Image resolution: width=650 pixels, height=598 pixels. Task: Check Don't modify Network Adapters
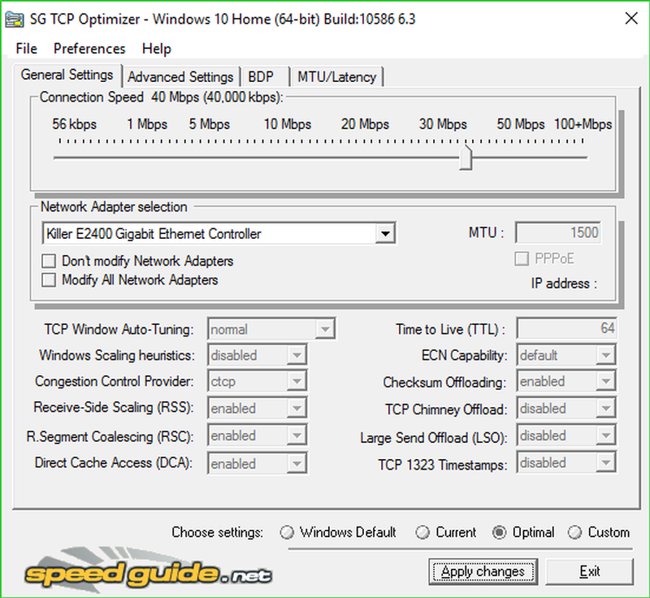point(49,261)
